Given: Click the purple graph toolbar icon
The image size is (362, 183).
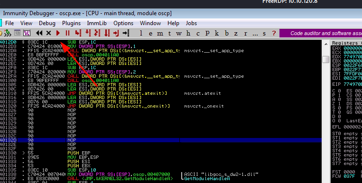Looking at the screenshot, I should tap(27, 33).
